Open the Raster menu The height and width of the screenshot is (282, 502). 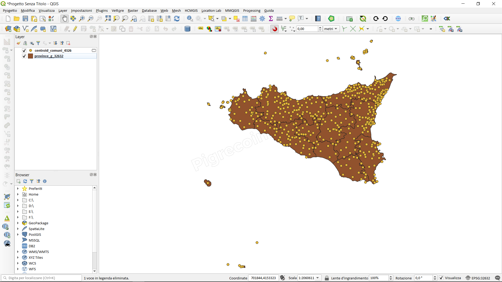click(133, 10)
